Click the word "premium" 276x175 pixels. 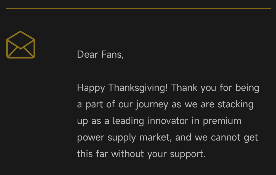coord(222,121)
